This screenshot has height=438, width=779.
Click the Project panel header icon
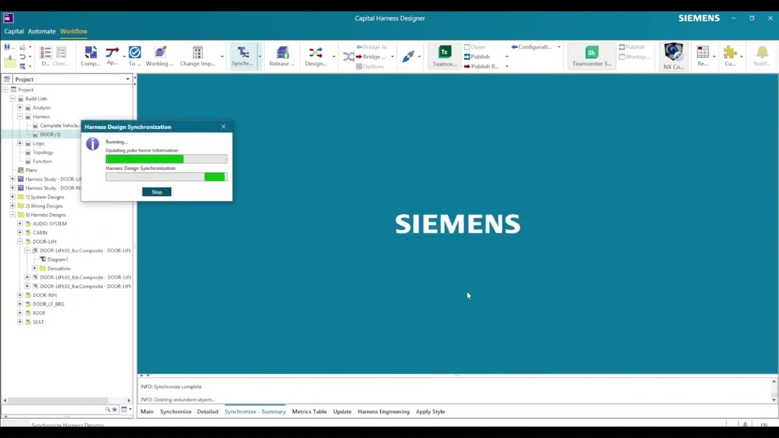pos(7,79)
